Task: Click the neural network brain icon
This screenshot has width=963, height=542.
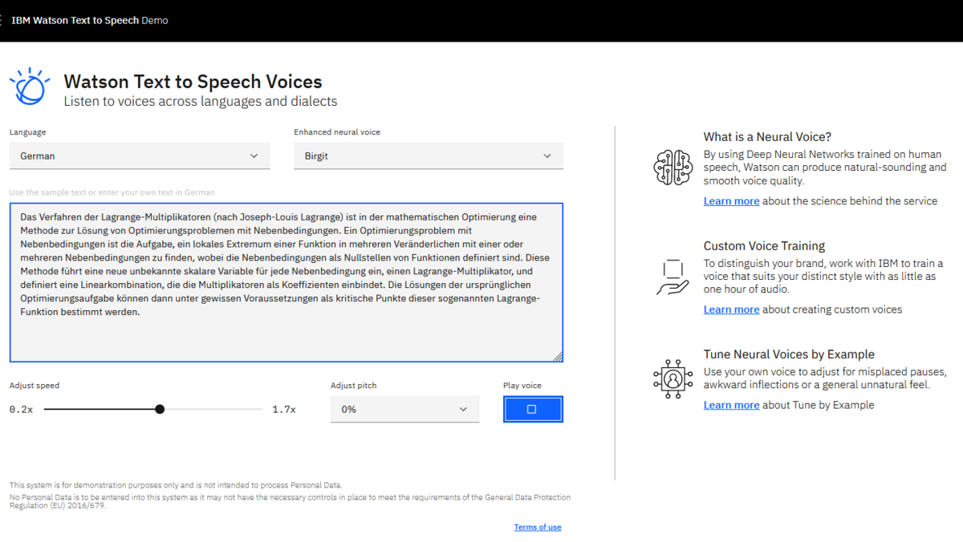Action: 672,168
